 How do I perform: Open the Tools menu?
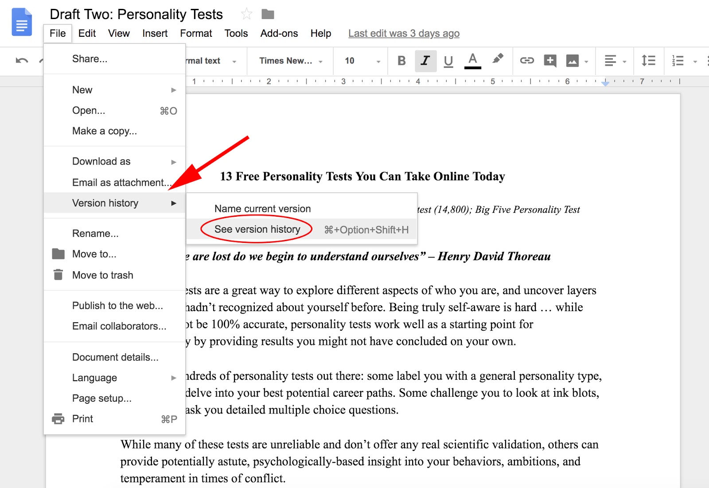tap(236, 33)
